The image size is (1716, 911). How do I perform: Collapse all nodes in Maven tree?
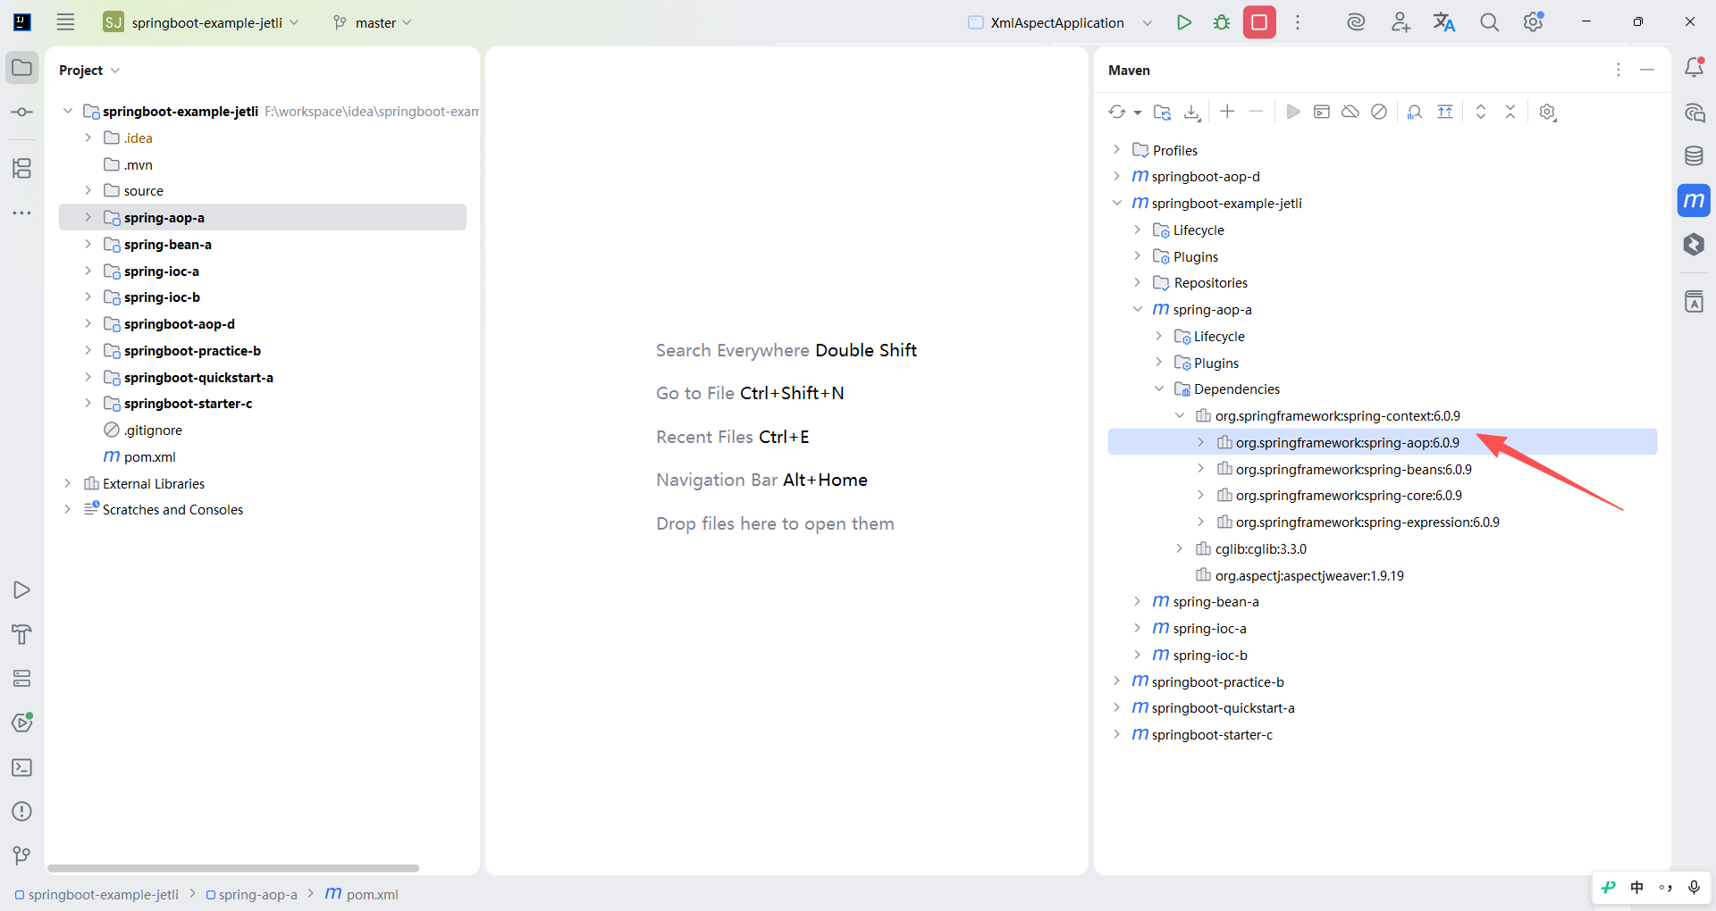tap(1510, 112)
